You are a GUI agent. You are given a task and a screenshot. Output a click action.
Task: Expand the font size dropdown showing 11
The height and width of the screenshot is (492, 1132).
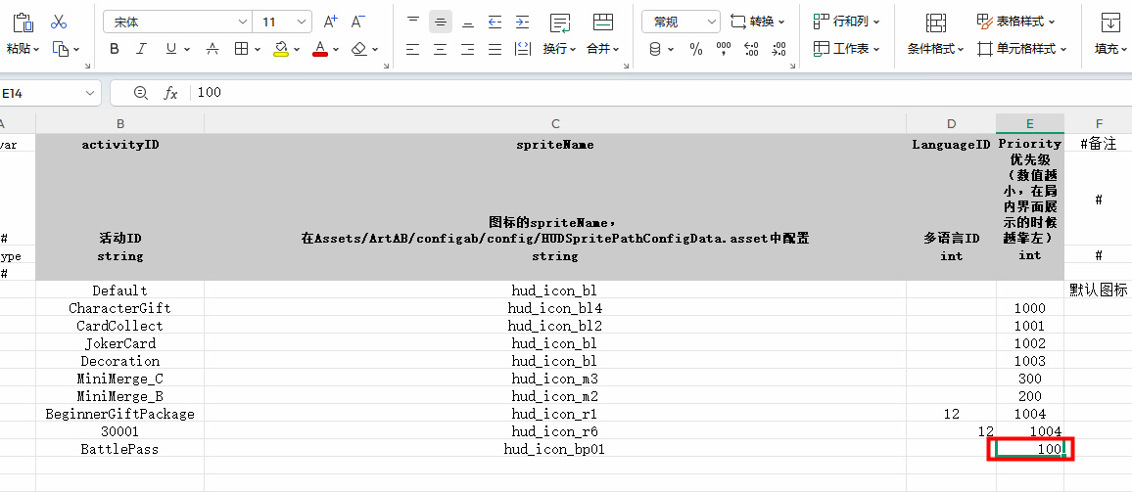coord(302,22)
